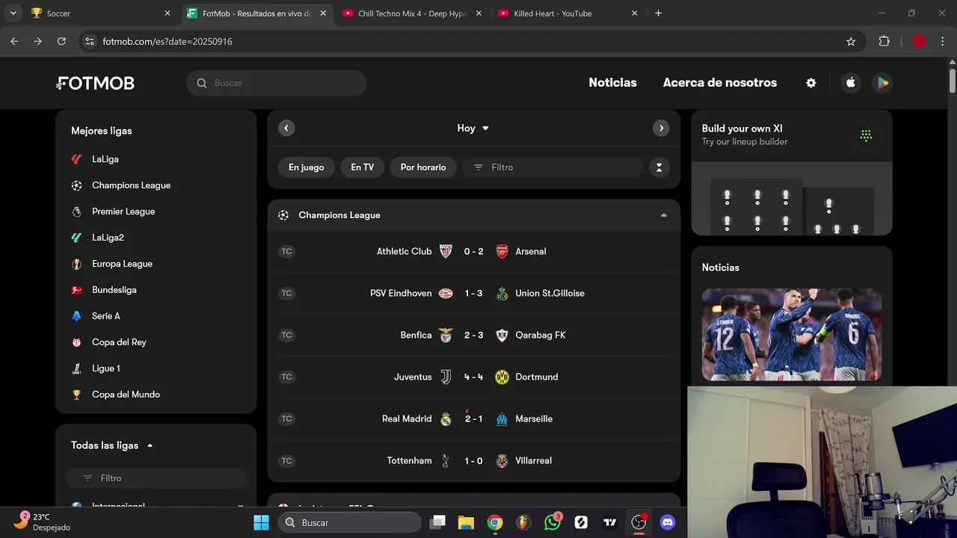Click the Serie A logo in sidebar
Image resolution: width=957 pixels, height=538 pixels.
[x=76, y=316]
